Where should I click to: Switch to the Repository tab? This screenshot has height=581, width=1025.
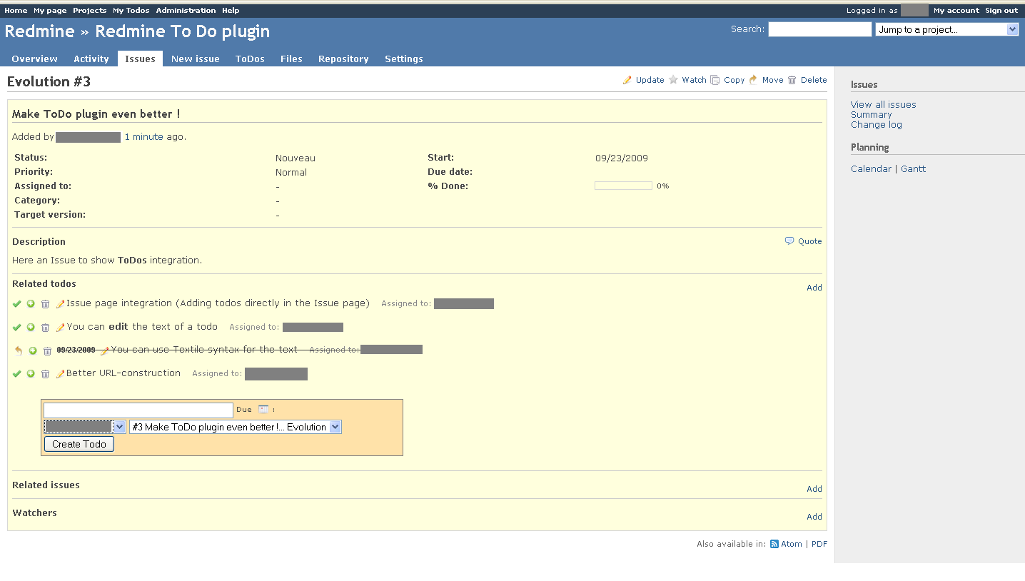coord(343,59)
